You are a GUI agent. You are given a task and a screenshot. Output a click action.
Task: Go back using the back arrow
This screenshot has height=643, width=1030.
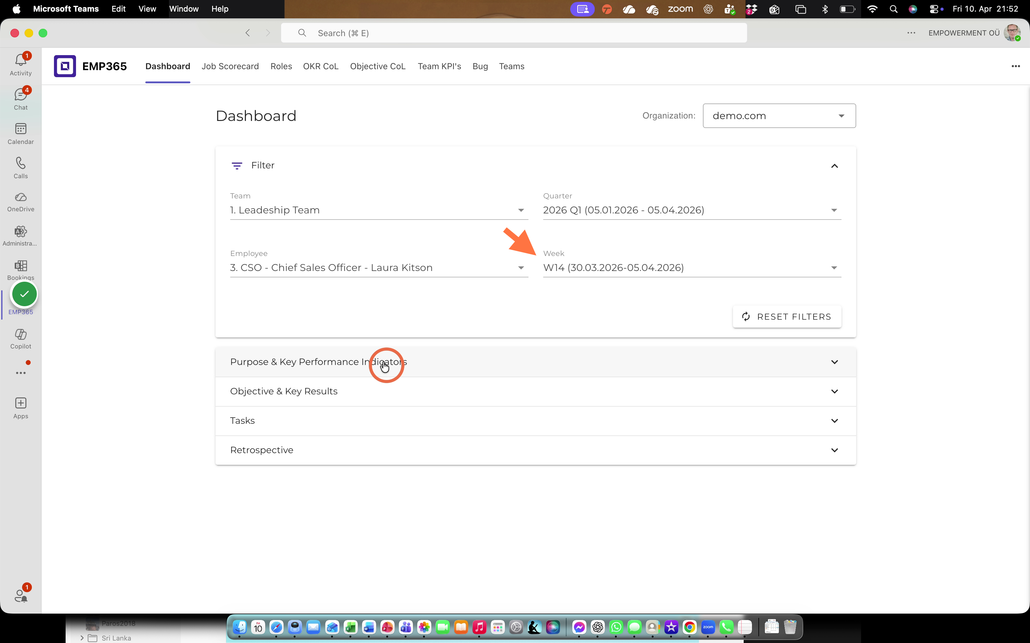coord(248,33)
